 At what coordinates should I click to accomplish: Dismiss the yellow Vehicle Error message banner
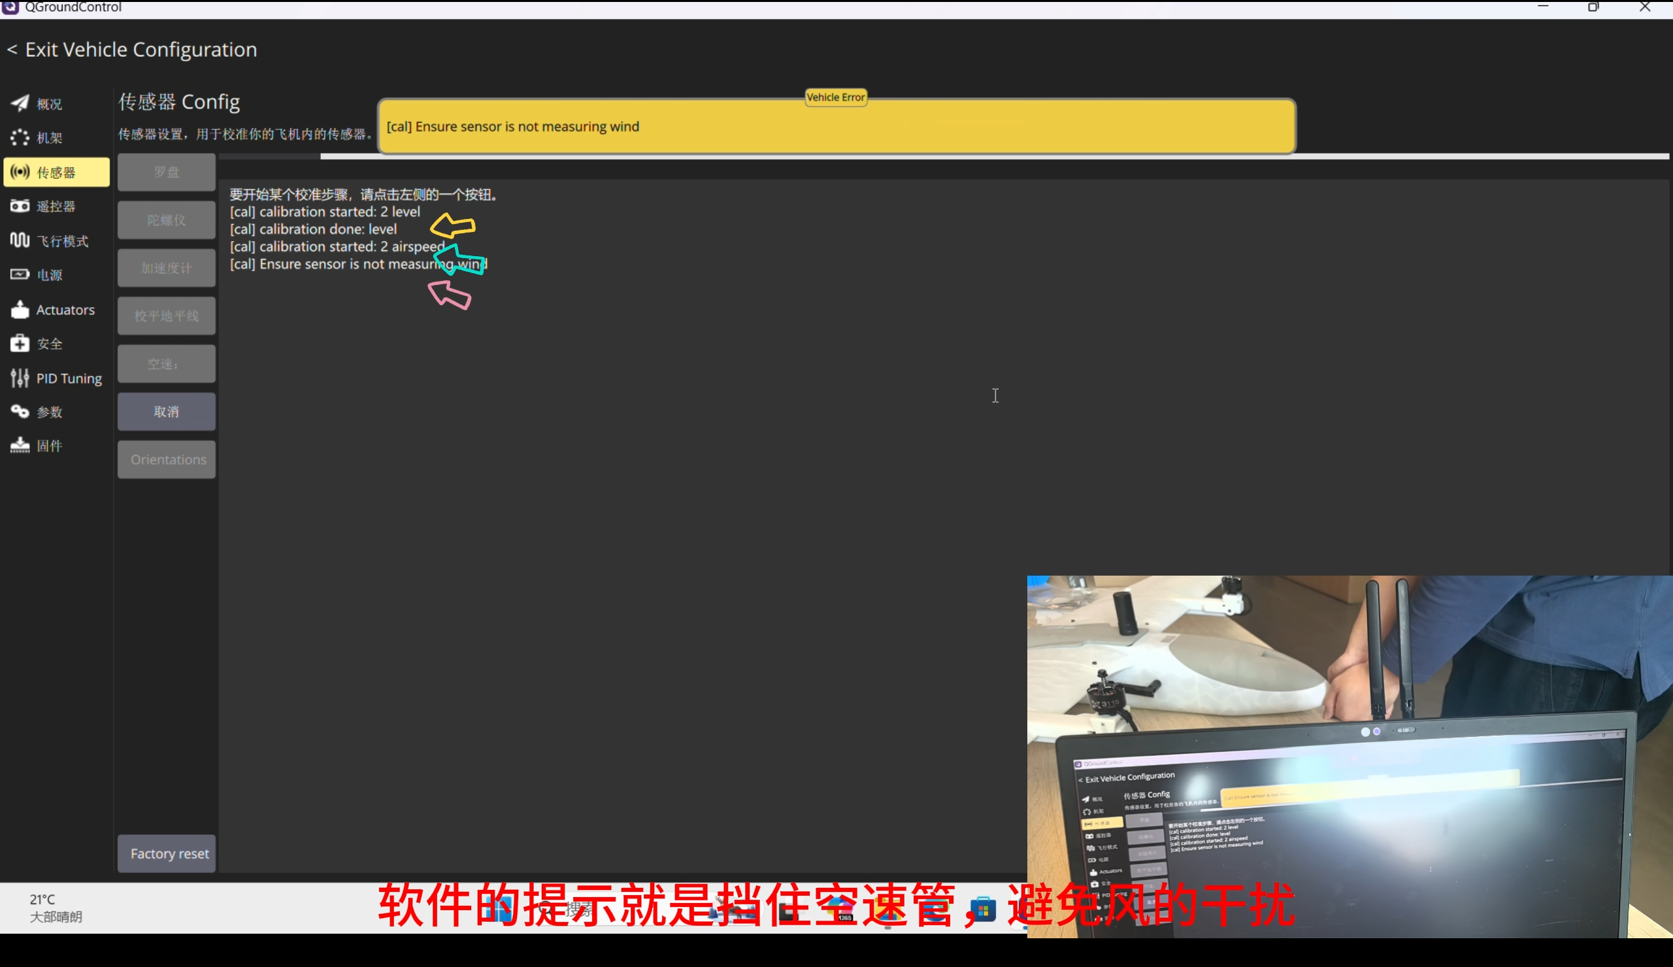pos(836,126)
